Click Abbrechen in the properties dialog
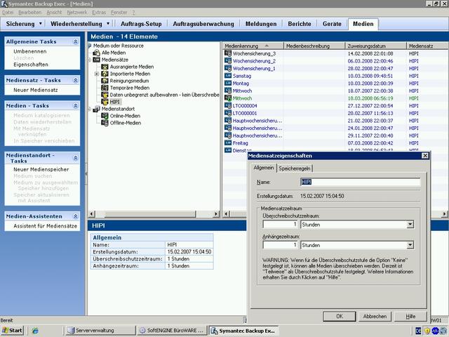The width and height of the screenshot is (449, 337). (375, 316)
